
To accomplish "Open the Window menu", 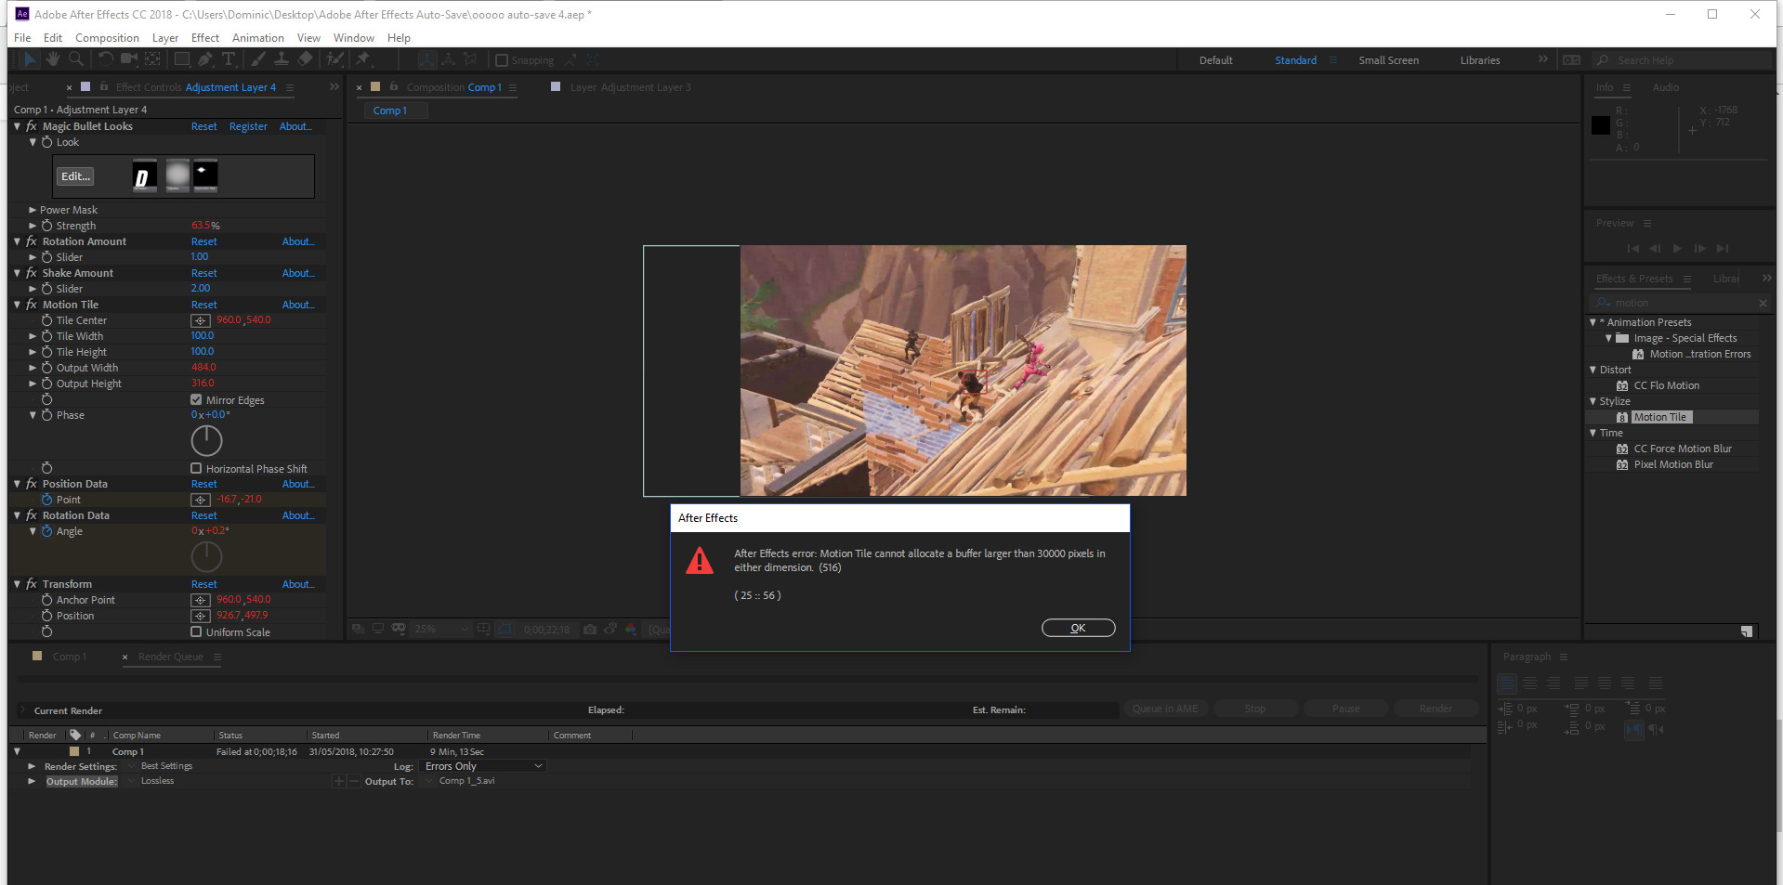I will point(354,38).
